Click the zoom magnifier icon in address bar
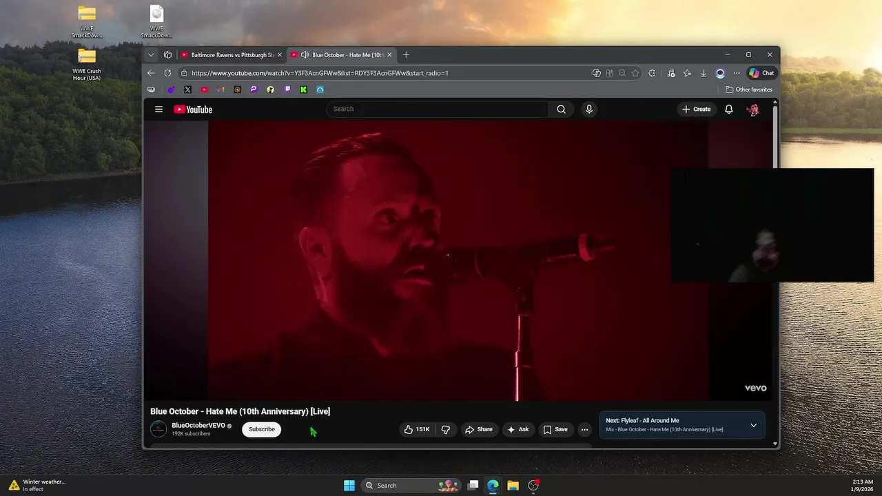Viewport: 882px width, 496px height. pyautogui.click(x=622, y=73)
